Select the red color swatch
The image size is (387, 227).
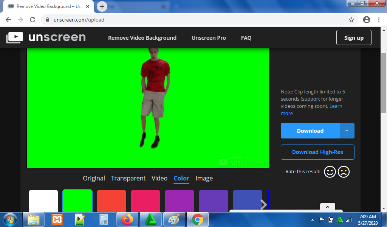(x=111, y=201)
